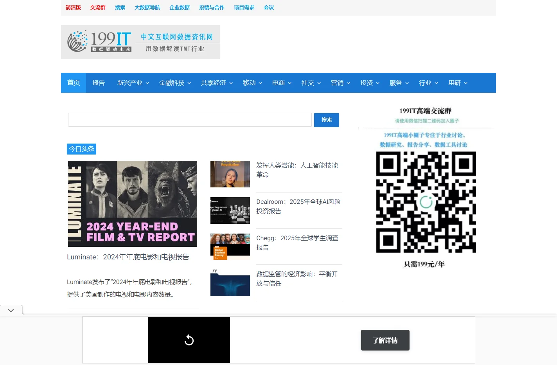The image size is (557, 365).
Task: Click the 中文互联网数据资讯网 banner text
Action: (x=177, y=37)
